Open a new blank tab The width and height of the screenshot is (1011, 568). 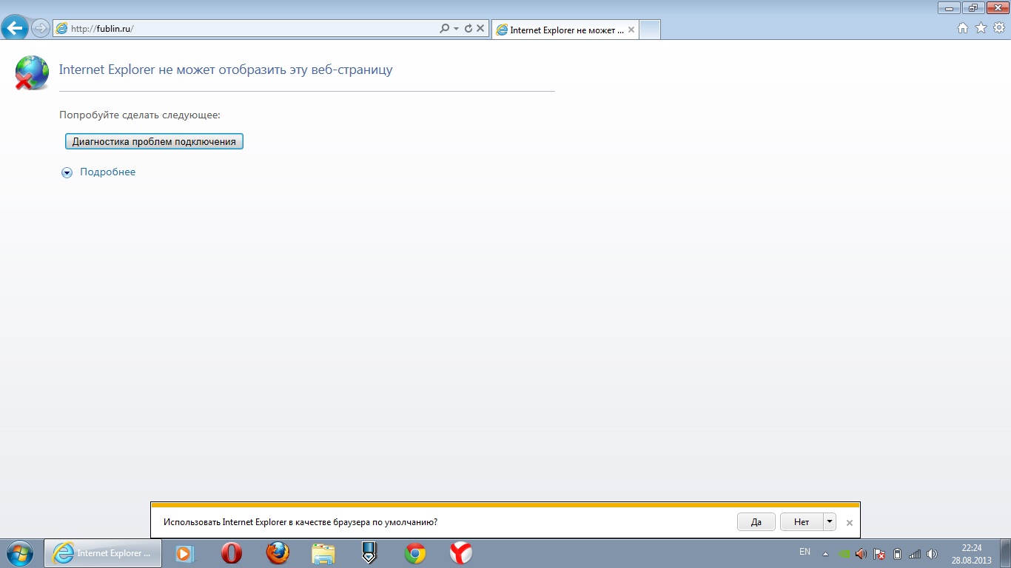(649, 30)
